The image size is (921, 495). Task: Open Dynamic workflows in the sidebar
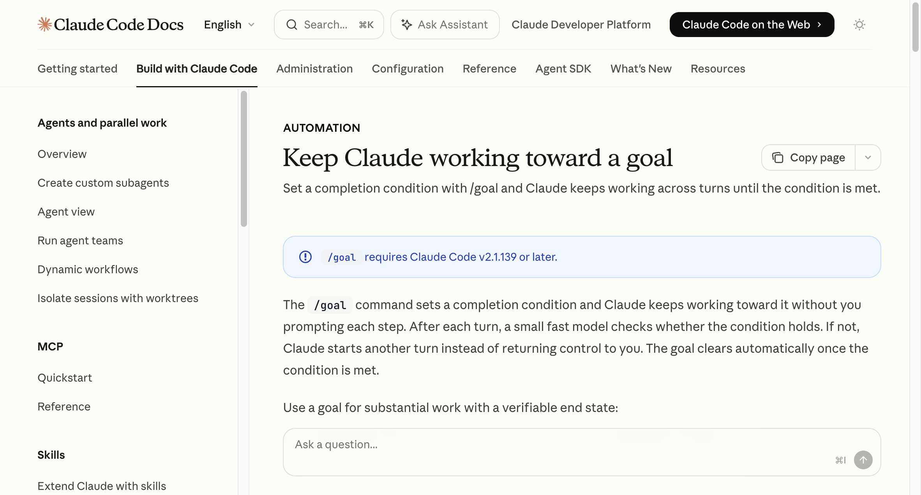88,269
